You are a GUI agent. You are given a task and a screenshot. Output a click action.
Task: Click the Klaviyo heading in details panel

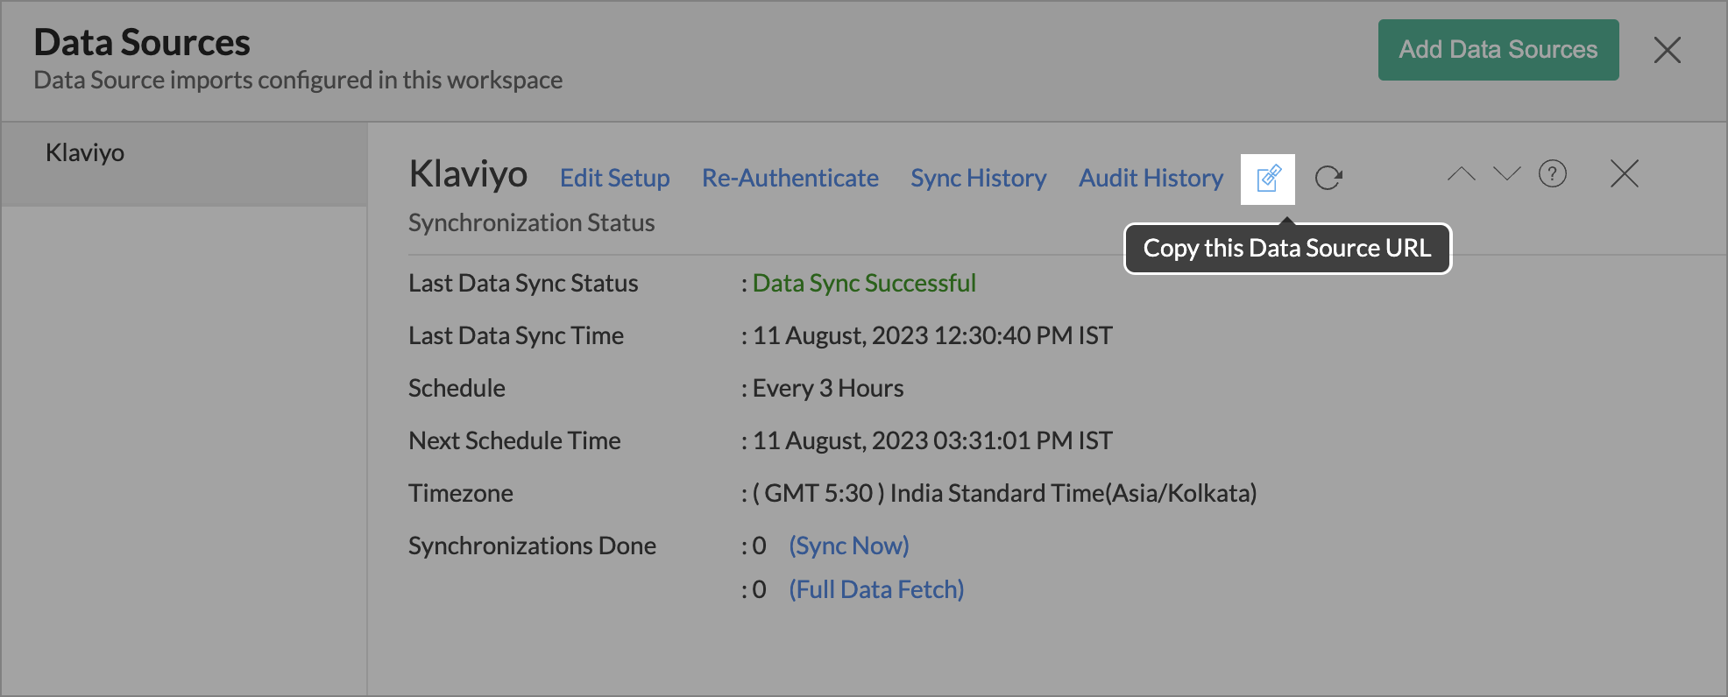pyautogui.click(x=468, y=174)
